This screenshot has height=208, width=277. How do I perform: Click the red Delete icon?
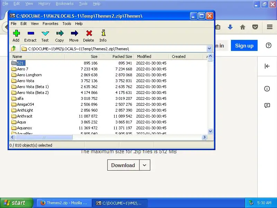[x=89, y=33]
